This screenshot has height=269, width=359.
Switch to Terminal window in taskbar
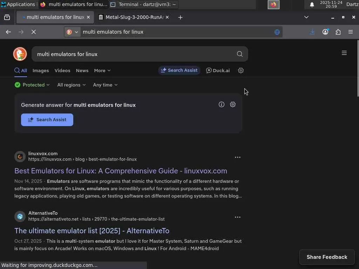tap(143, 4)
